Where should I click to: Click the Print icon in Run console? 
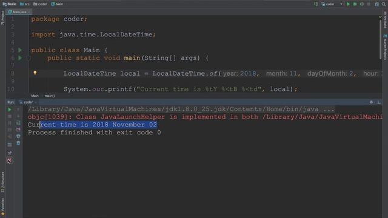click(18, 136)
